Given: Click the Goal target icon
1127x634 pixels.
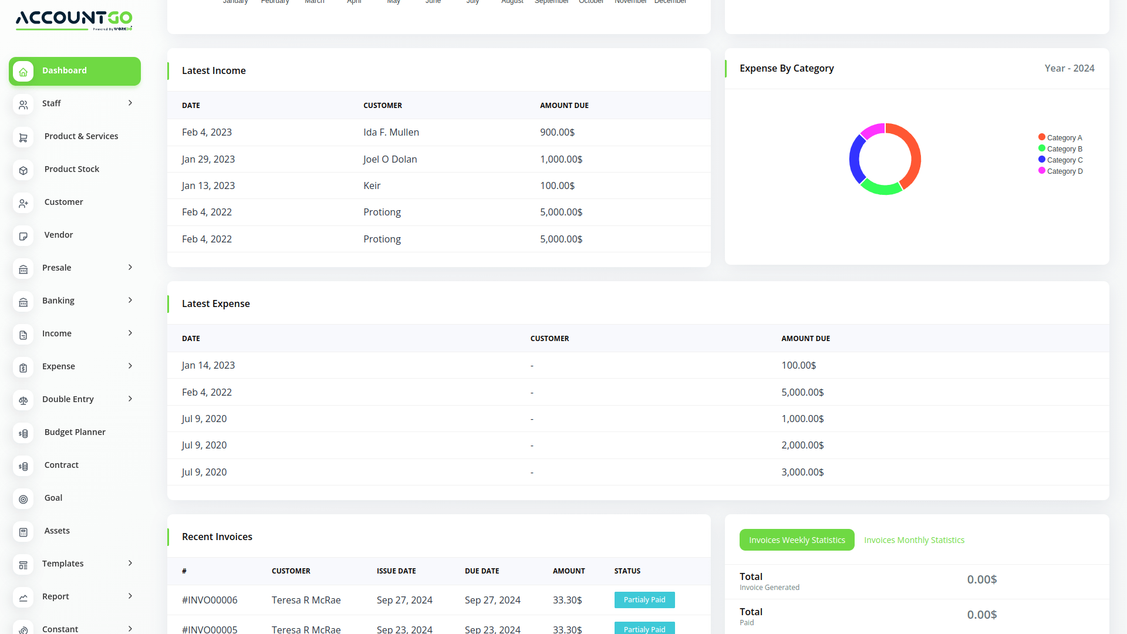Looking at the screenshot, I should pos(23,499).
